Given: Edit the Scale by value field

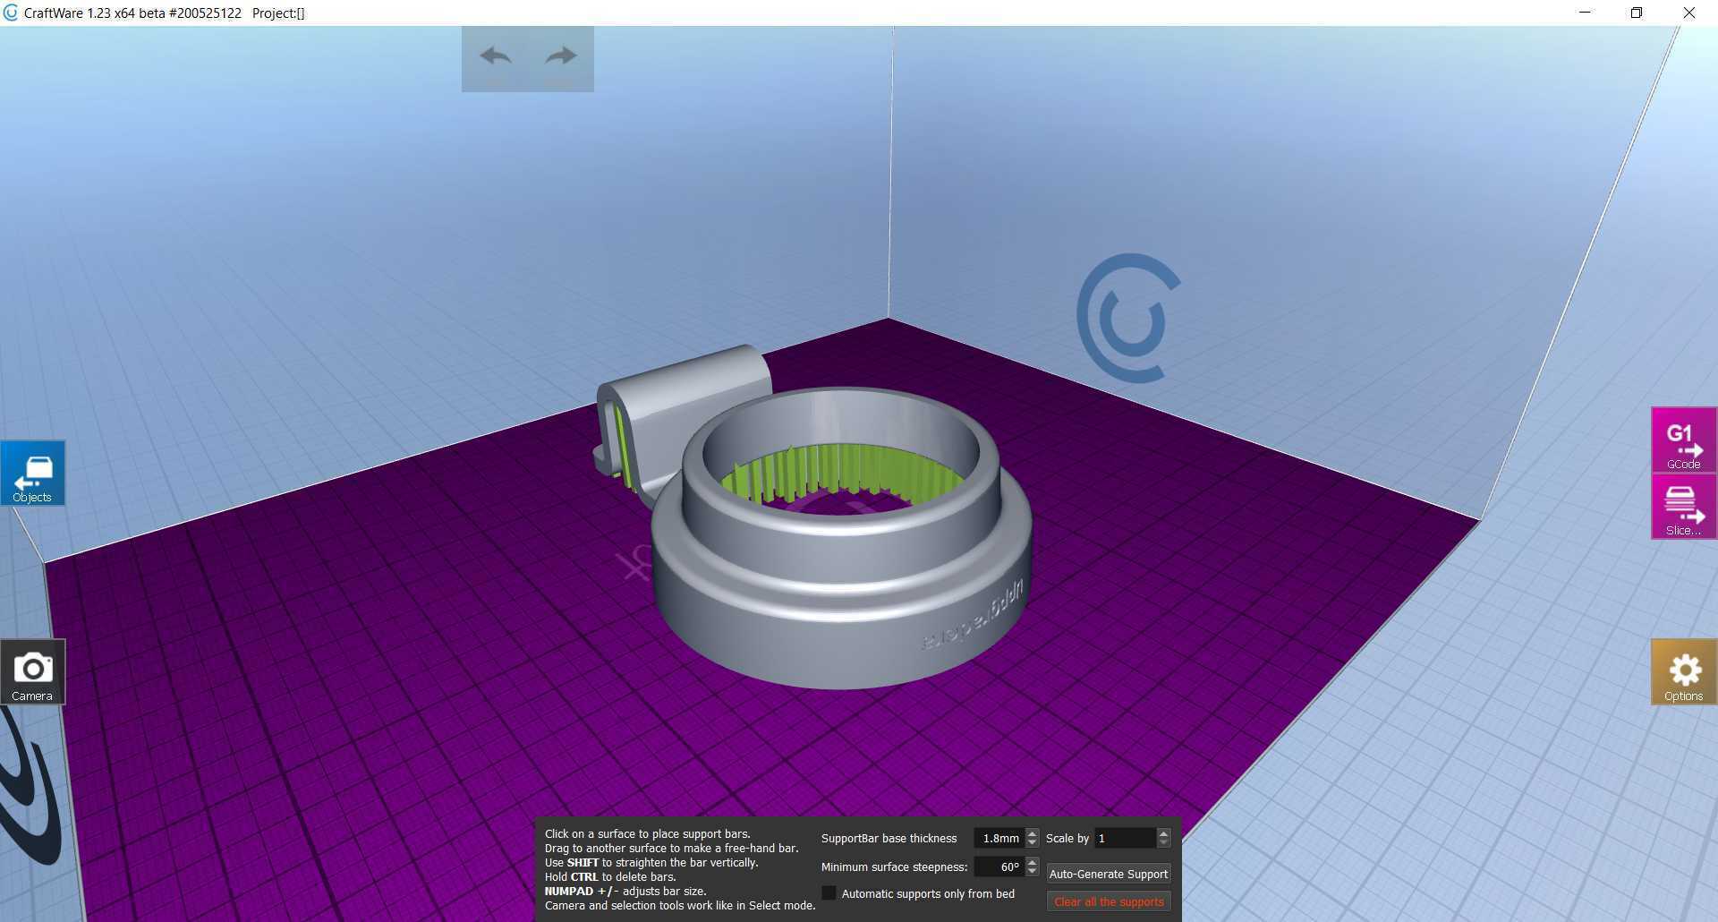Looking at the screenshot, I should (1125, 839).
